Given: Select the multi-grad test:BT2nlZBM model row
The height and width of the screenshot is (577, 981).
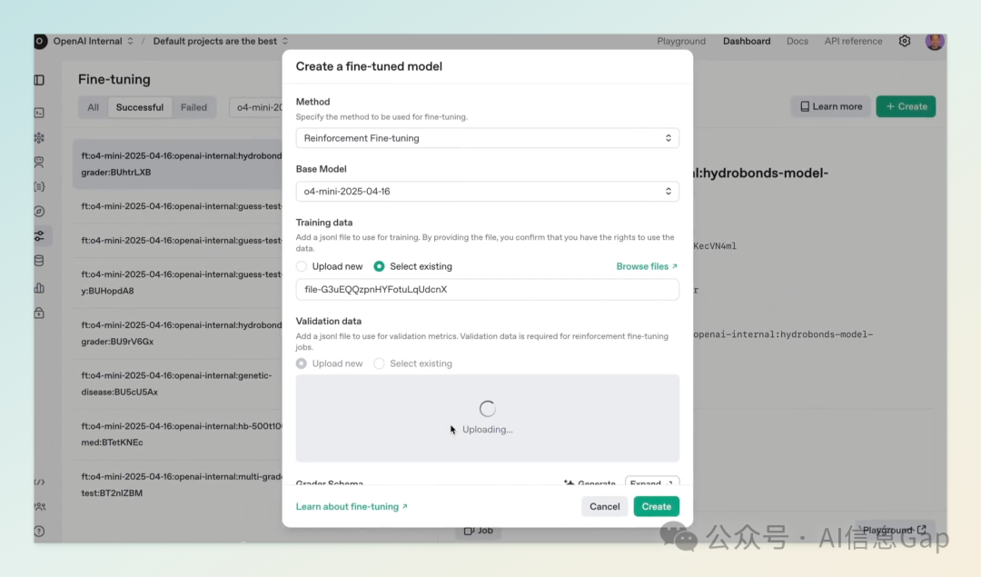Looking at the screenshot, I should coord(178,485).
